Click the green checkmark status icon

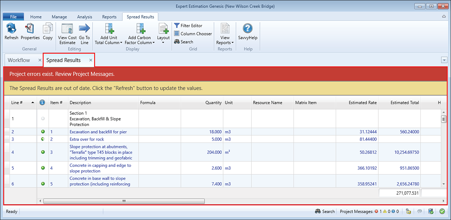[442, 212]
